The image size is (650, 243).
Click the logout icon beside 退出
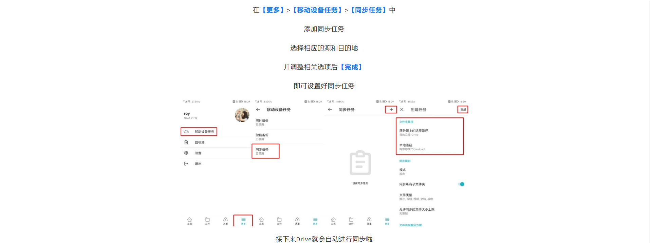click(186, 164)
